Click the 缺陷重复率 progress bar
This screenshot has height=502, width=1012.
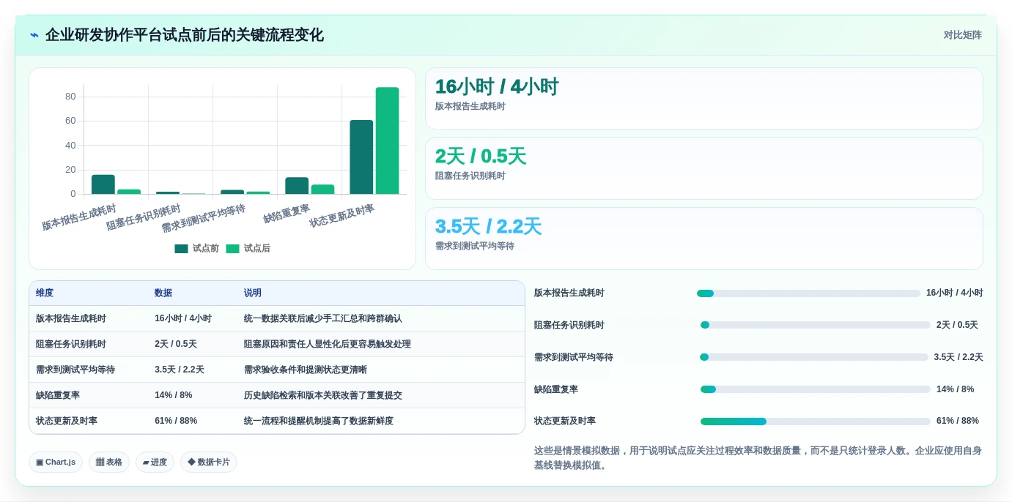point(816,389)
